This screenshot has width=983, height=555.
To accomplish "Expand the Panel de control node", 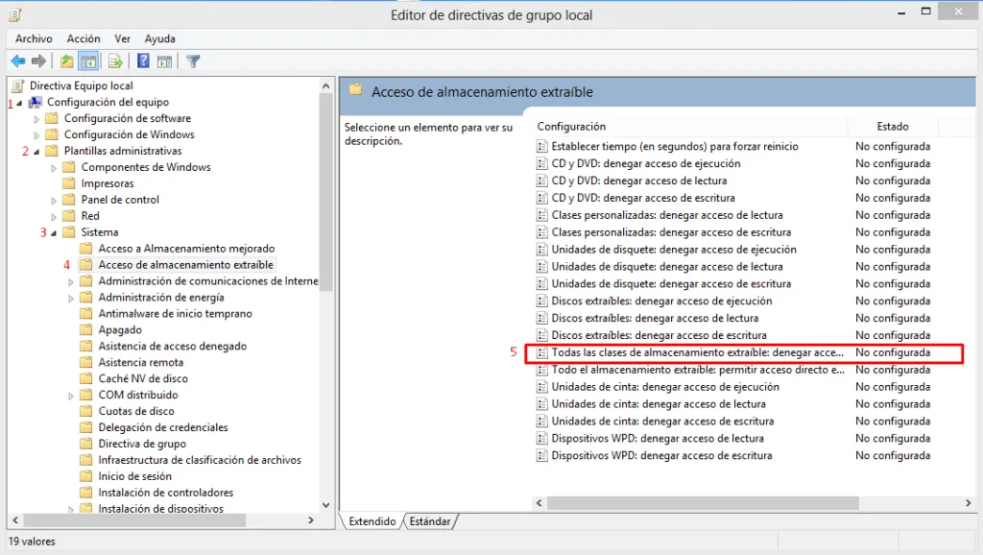I will click(54, 200).
